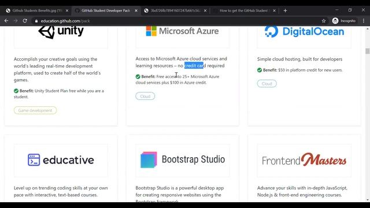This screenshot has width=370, height=208.
Task: Click the green check icon on Azure benefit
Action: point(138,76)
